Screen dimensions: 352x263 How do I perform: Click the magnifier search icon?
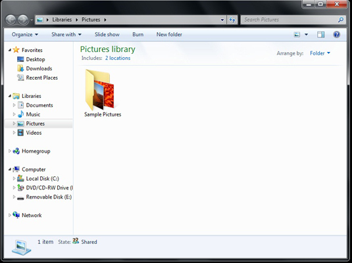coord(341,20)
